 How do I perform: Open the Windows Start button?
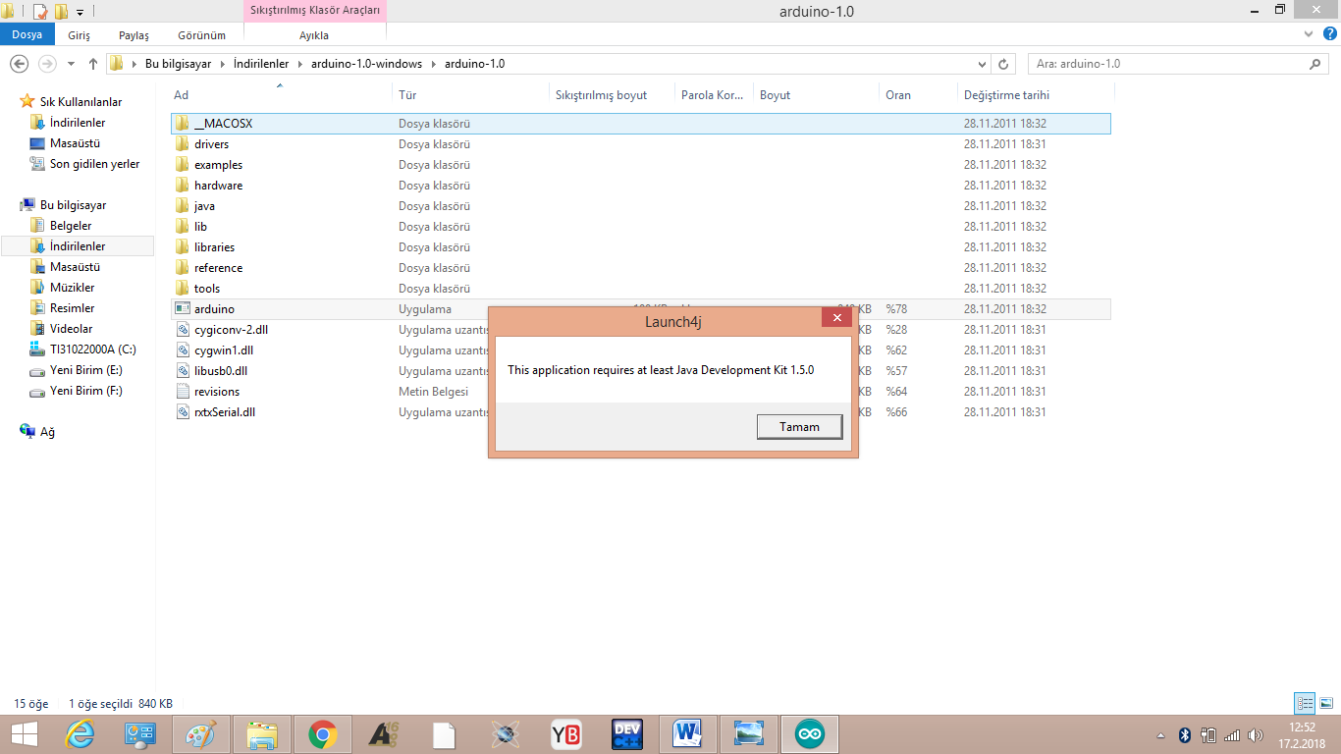pyautogui.click(x=24, y=734)
